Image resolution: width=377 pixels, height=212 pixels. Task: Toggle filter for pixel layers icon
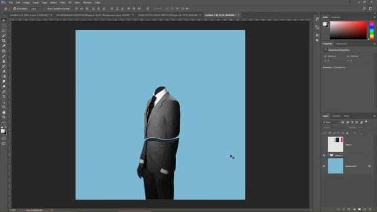[343, 122]
